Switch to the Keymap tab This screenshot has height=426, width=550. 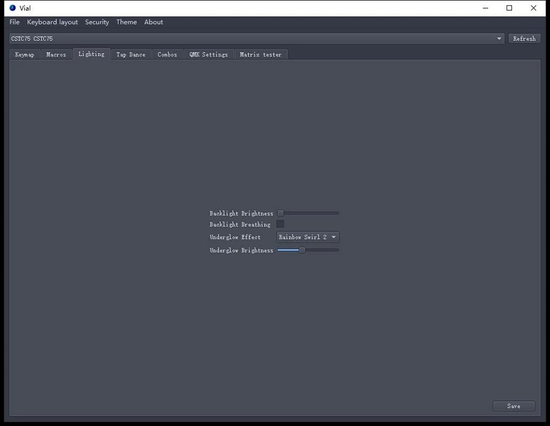point(25,54)
